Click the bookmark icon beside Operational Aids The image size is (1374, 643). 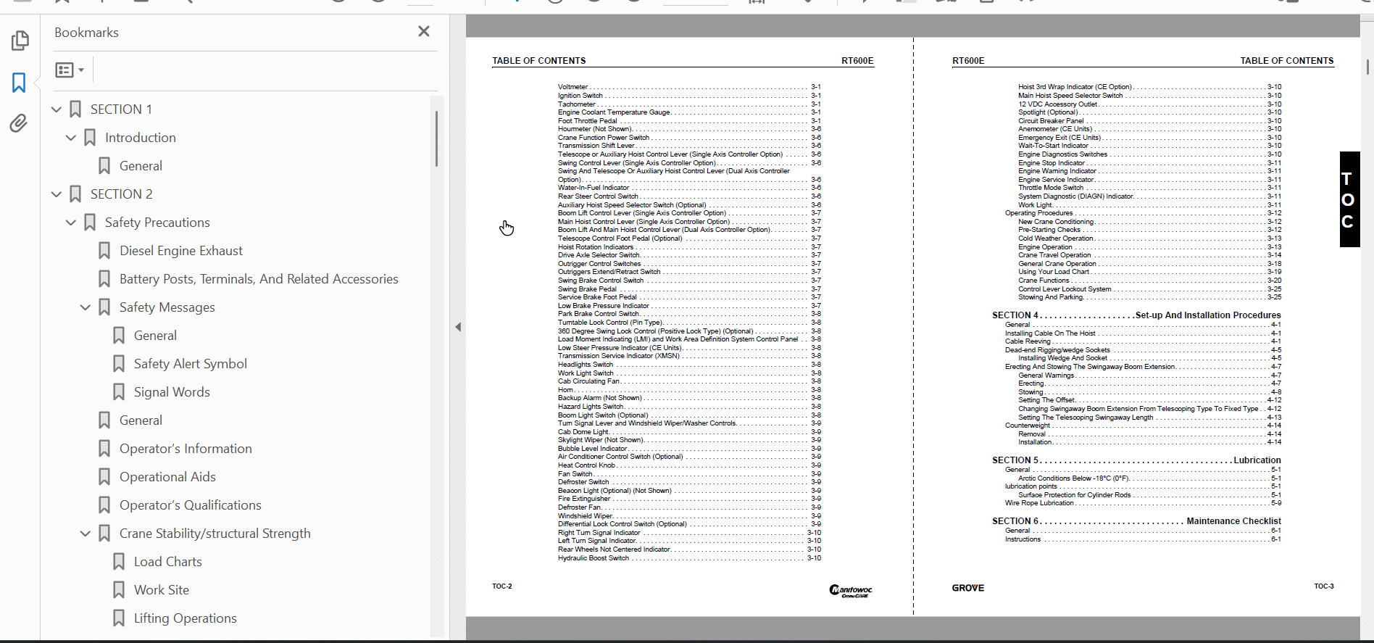point(104,477)
